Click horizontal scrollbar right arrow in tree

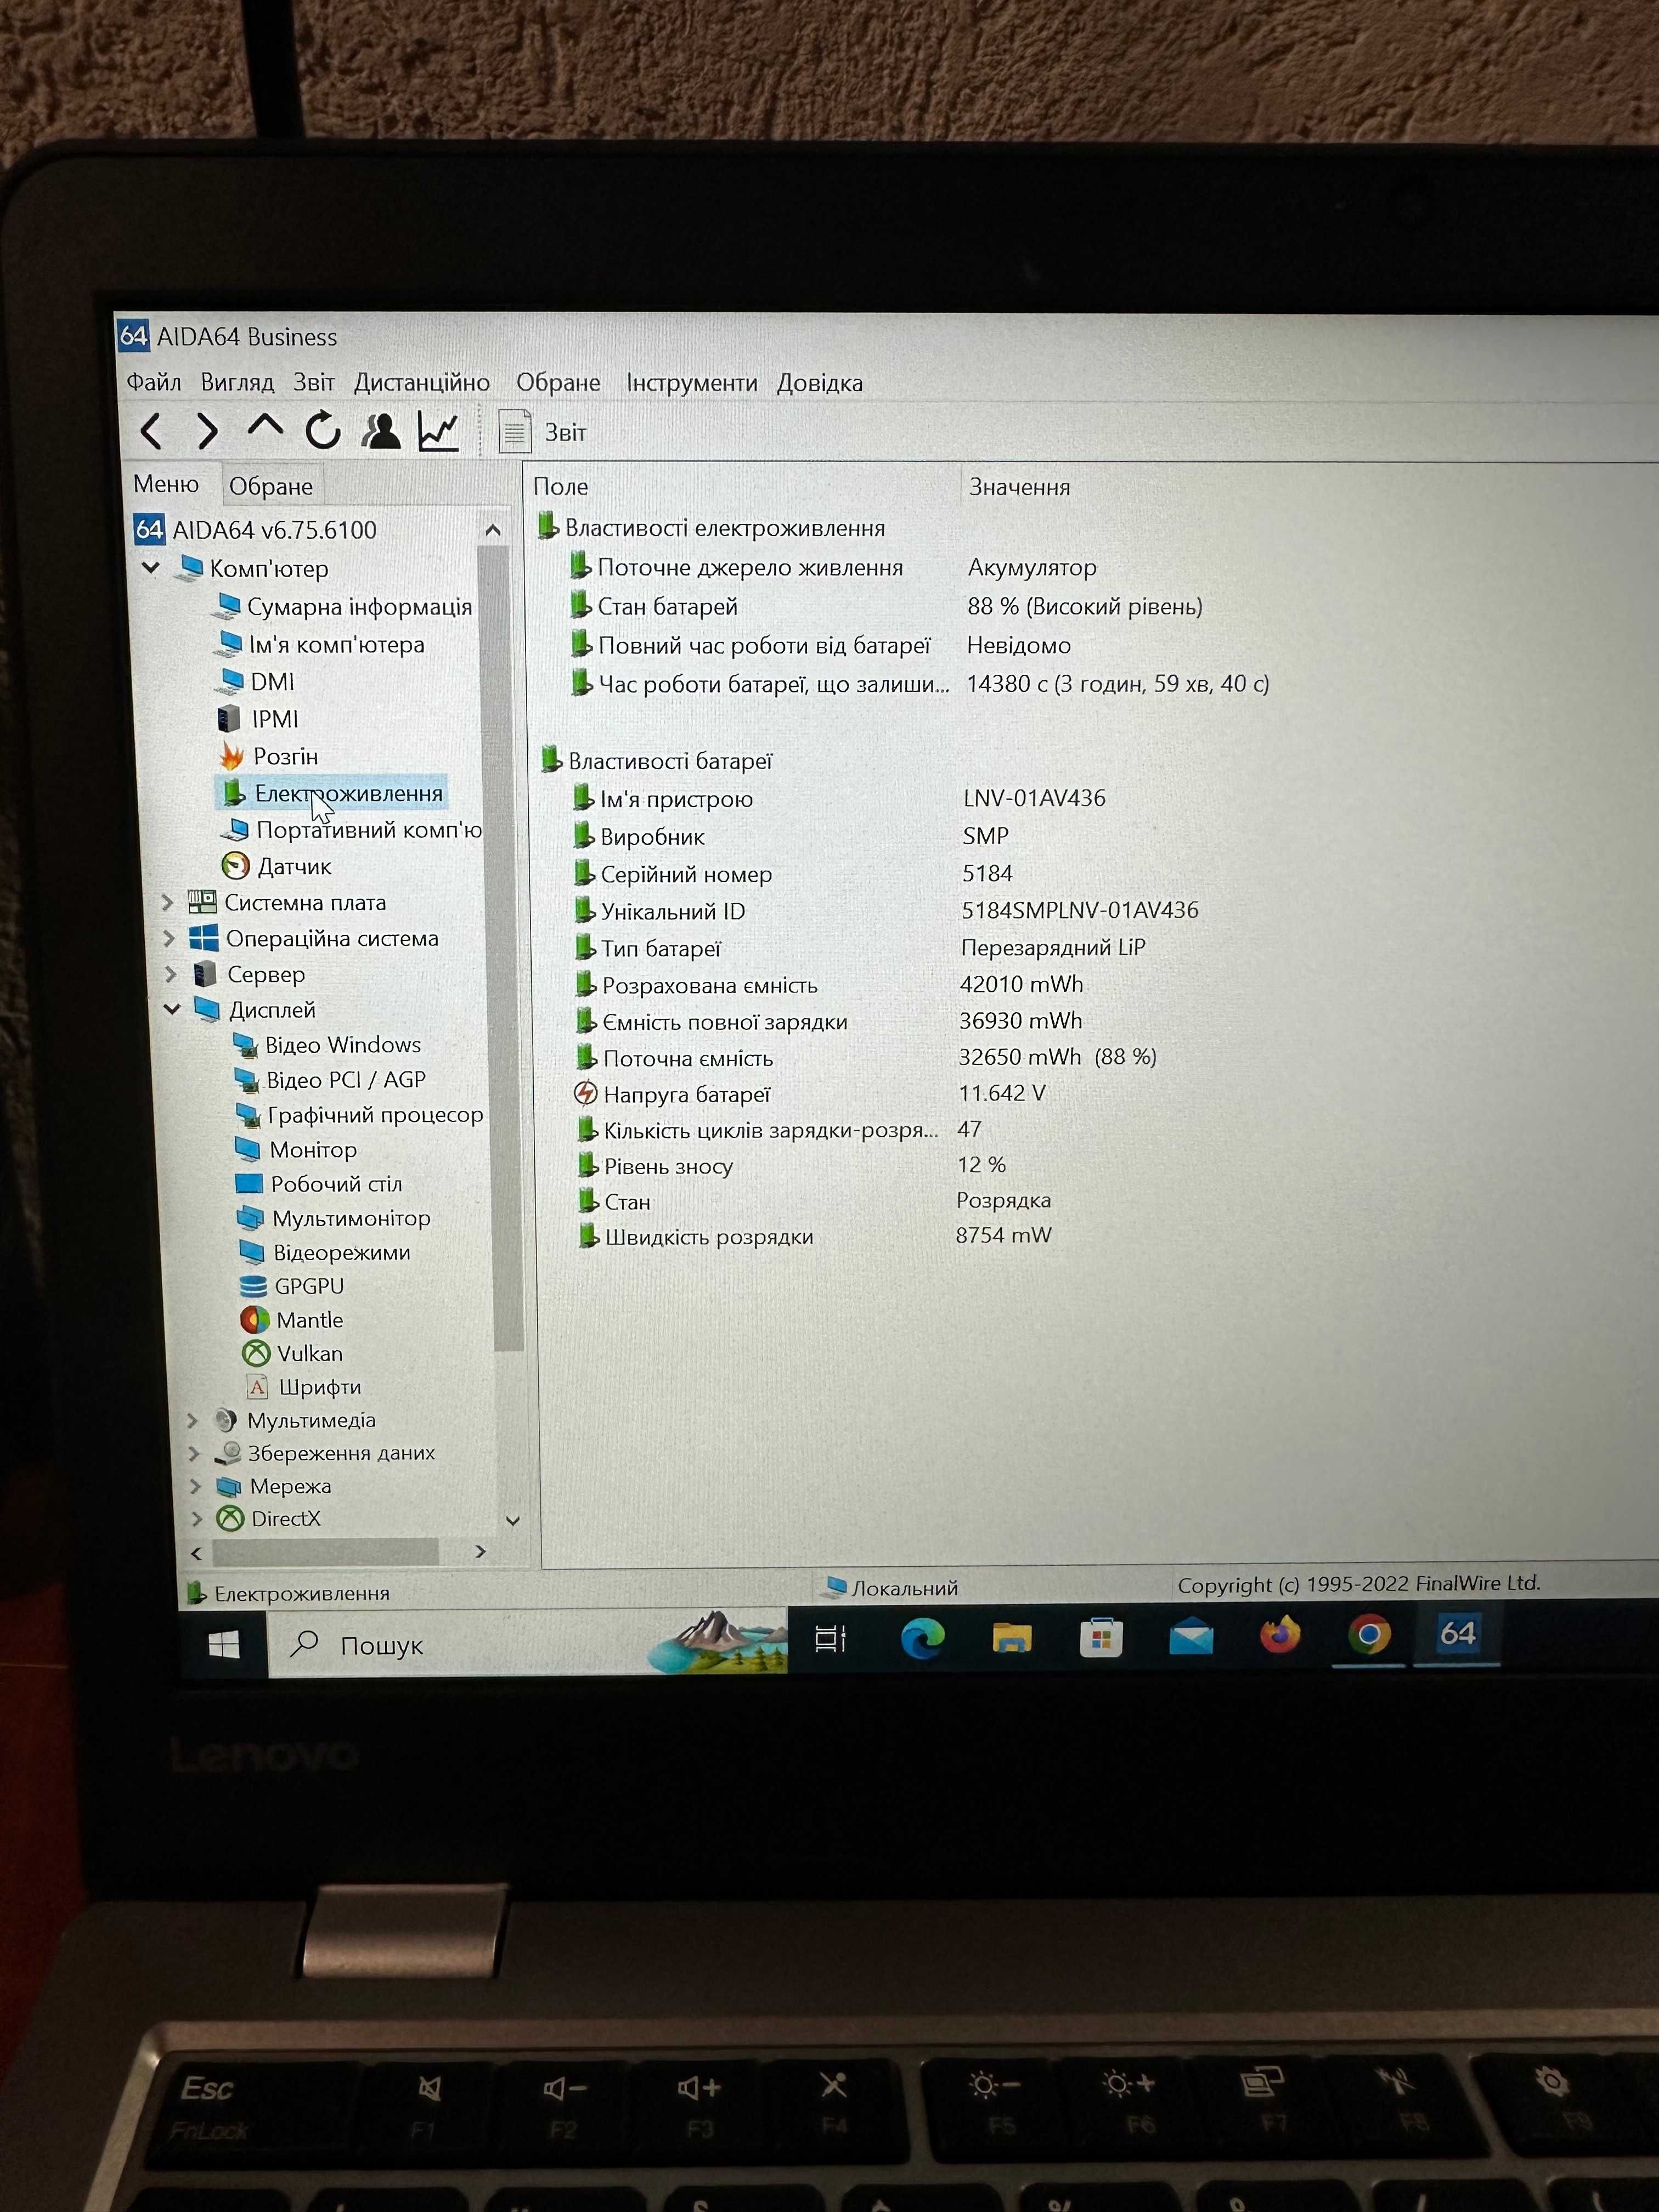pyautogui.click(x=481, y=1551)
